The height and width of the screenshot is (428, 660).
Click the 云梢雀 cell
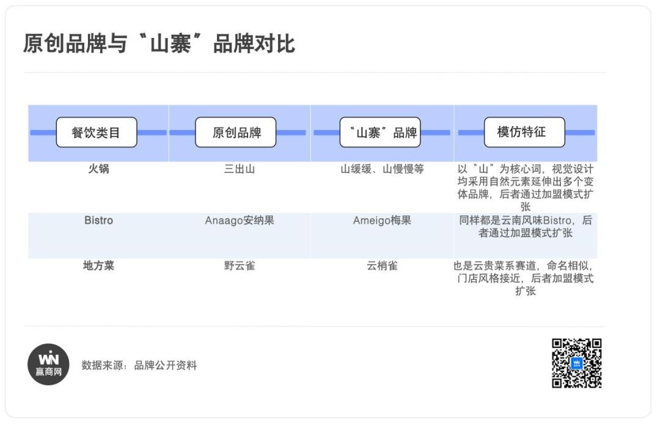(382, 266)
